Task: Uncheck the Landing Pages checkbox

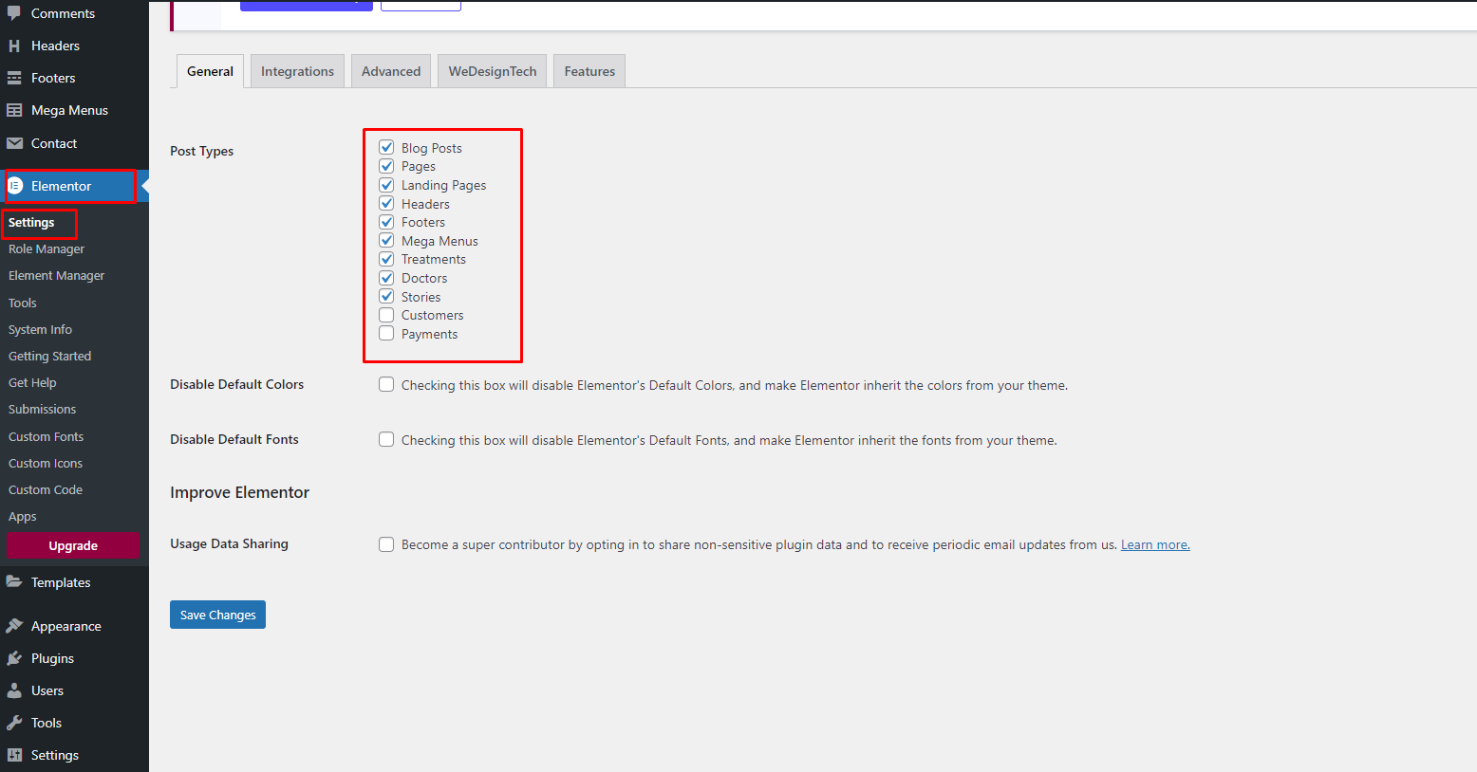Action: (386, 185)
